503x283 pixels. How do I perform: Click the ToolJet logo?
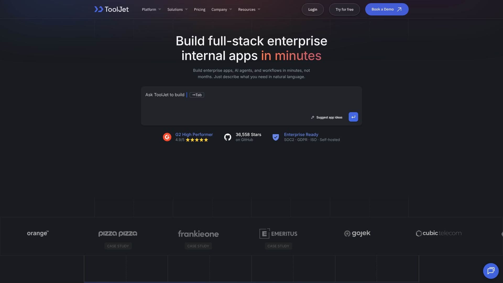(x=111, y=9)
